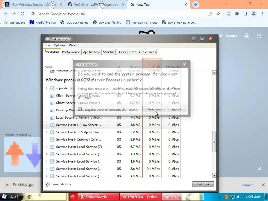Open Downloads window from taskbar
Viewport: 268px width, 201px height.
pyautogui.click(x=98, y=197)
